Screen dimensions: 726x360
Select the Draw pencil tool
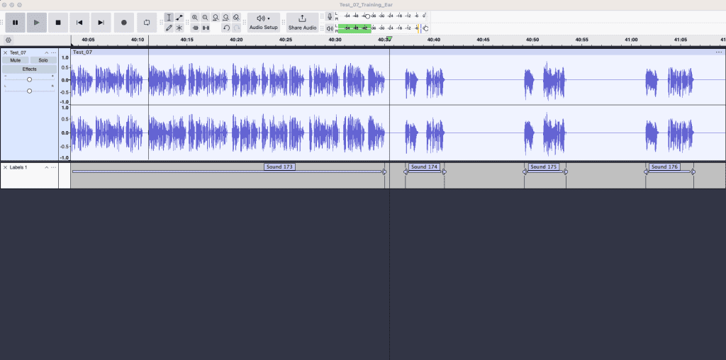[x=169, y=28]
